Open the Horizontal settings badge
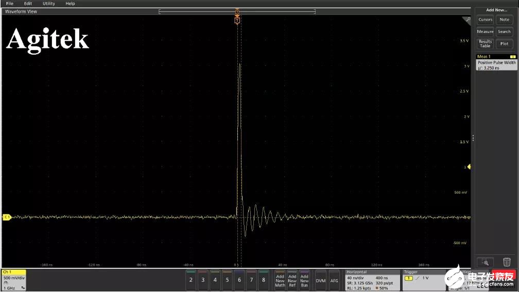The width and height of the screenshot is (519, 292). coord(372,280)
